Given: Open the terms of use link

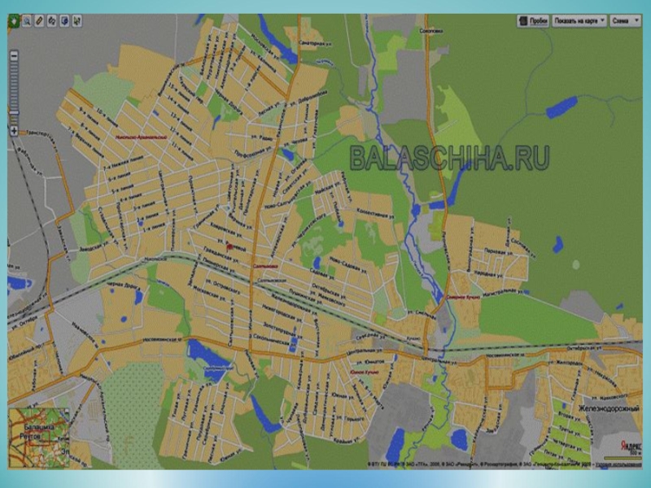Looking at the screenshot, I should pyautogui.click(x=618, y=464).
